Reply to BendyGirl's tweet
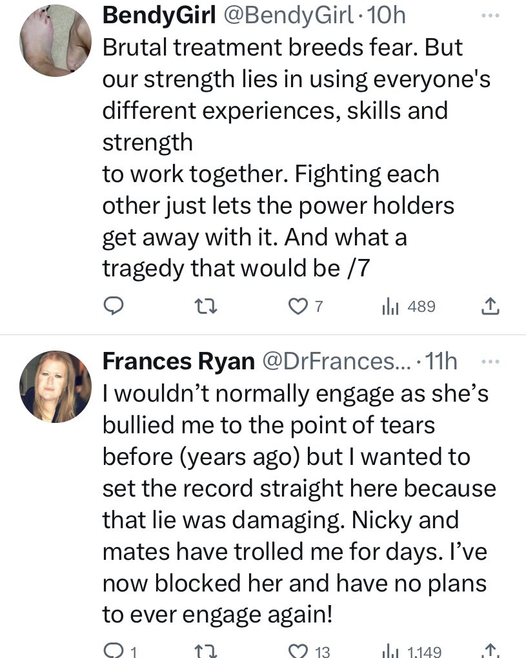The image size is (526, 658). click(114, 307)
